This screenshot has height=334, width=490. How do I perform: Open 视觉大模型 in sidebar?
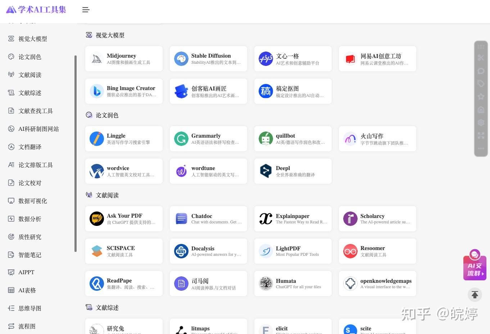[x=32, y=39]
